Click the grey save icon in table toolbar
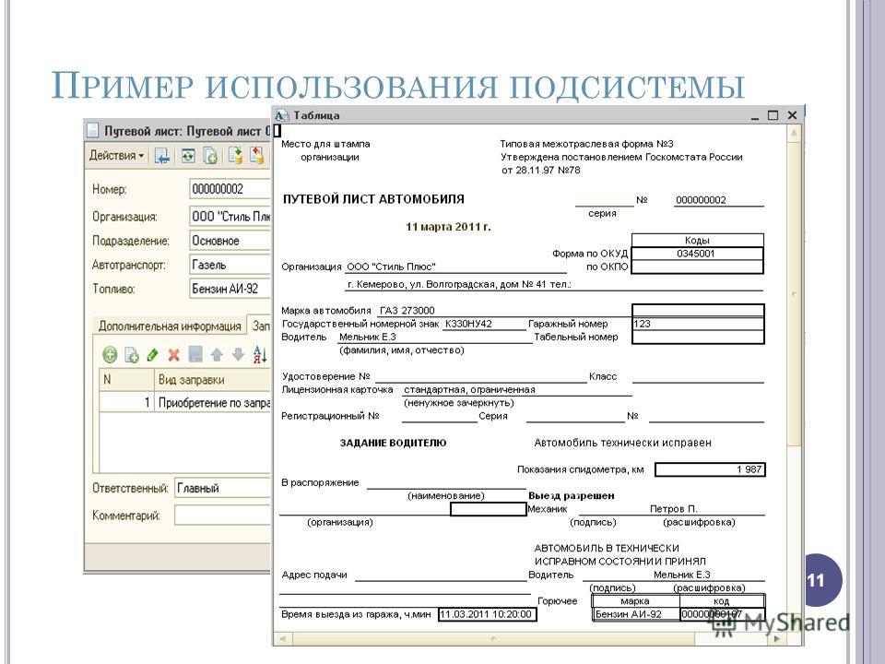This screenshot has height=664, width=885. (195, 354)
